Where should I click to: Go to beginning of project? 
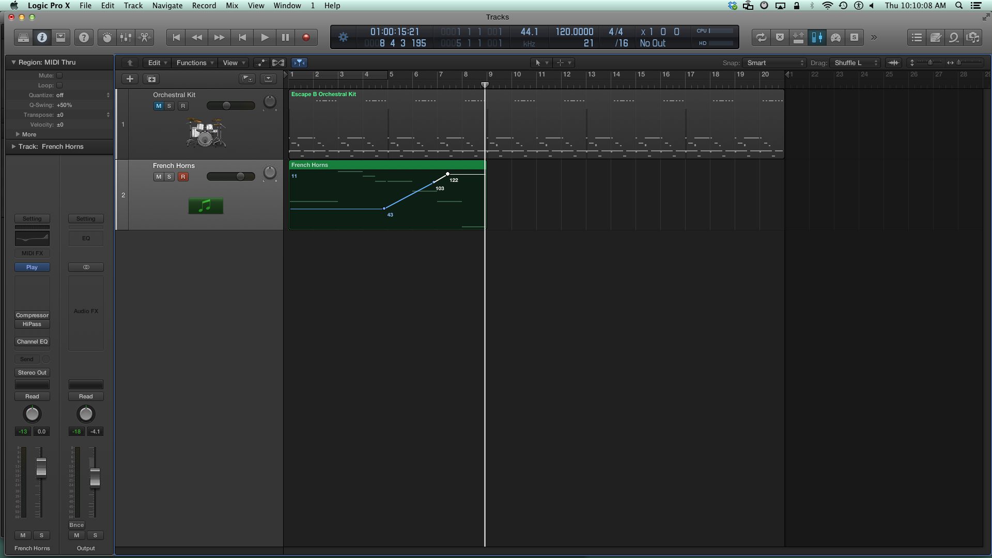(x=176, y=37)
